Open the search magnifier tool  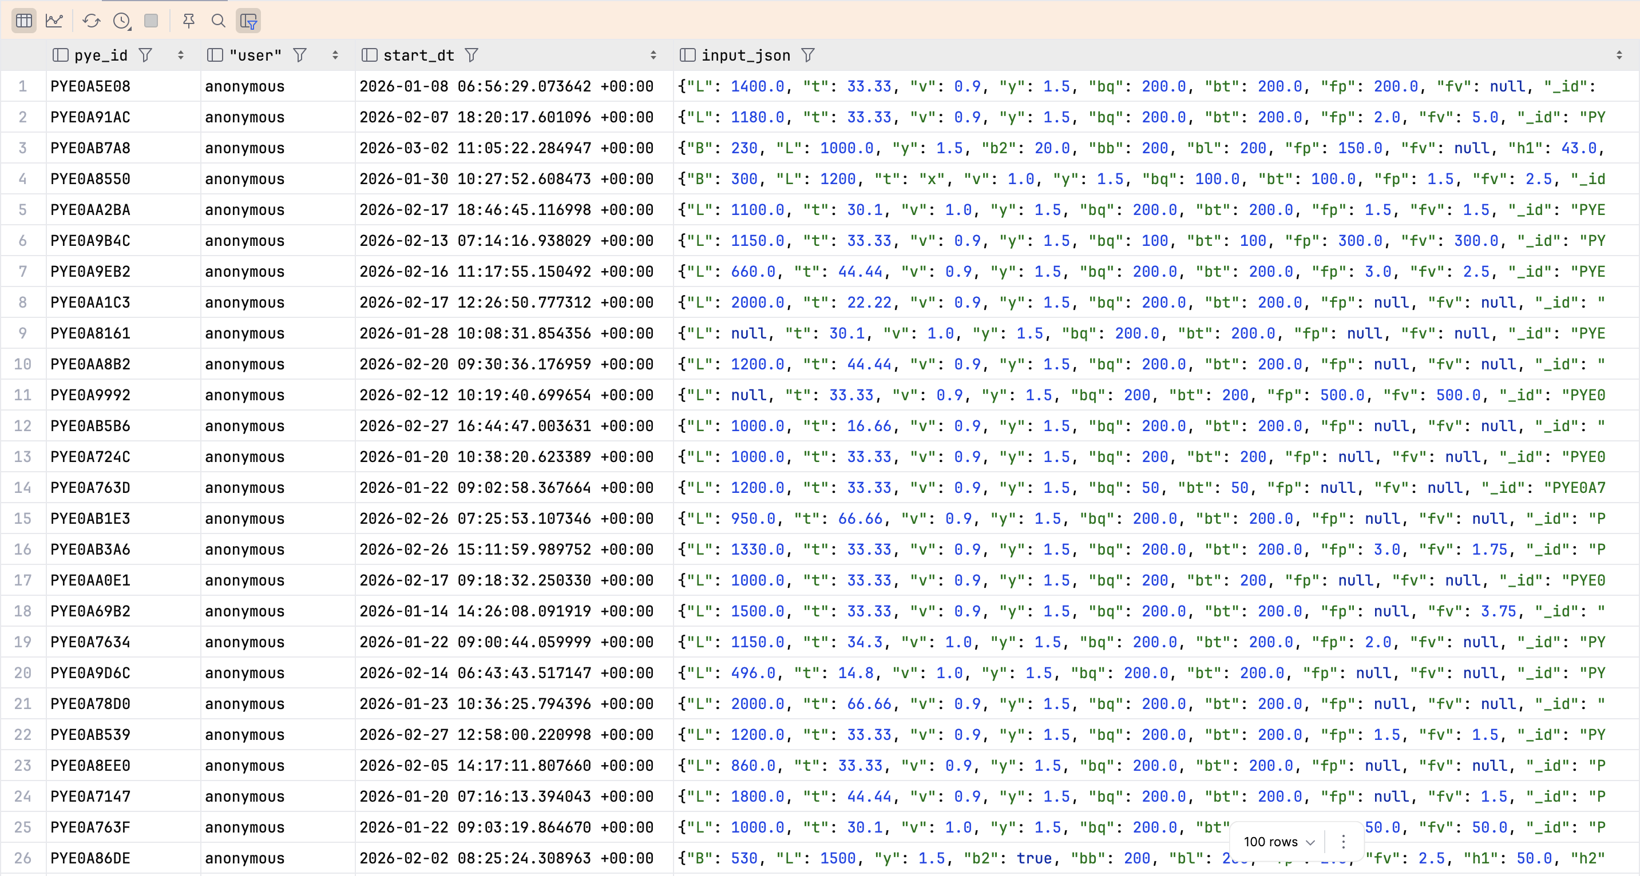[x=219, y=21]
